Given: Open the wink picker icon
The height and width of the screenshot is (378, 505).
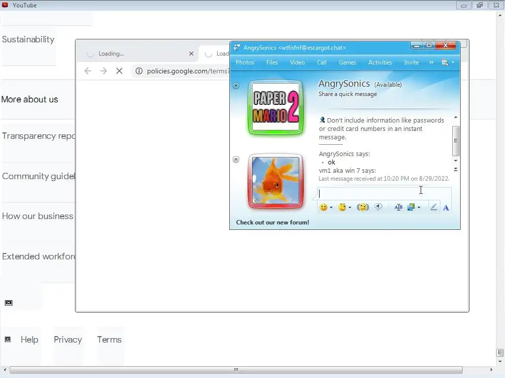Looking at the screenshot, I should [x=342, y=207].
